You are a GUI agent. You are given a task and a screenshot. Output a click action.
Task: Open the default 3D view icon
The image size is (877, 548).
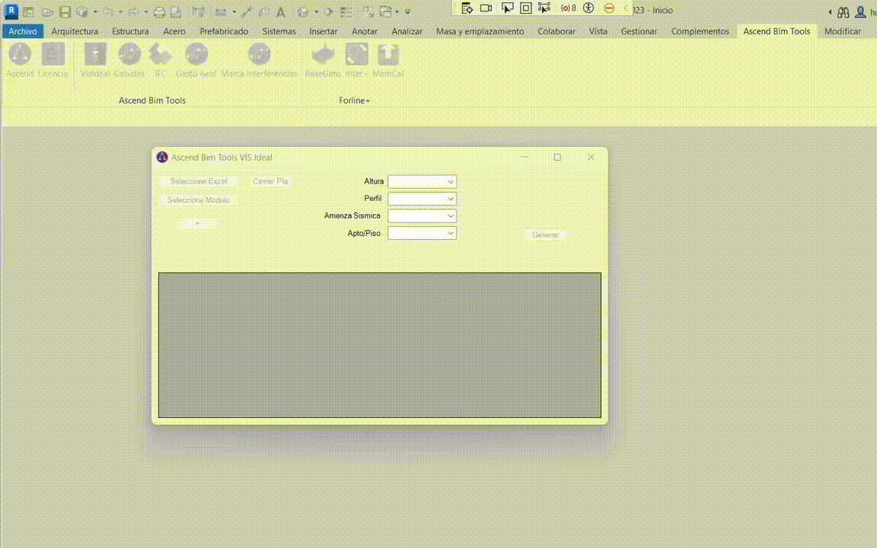coord(303,11)
